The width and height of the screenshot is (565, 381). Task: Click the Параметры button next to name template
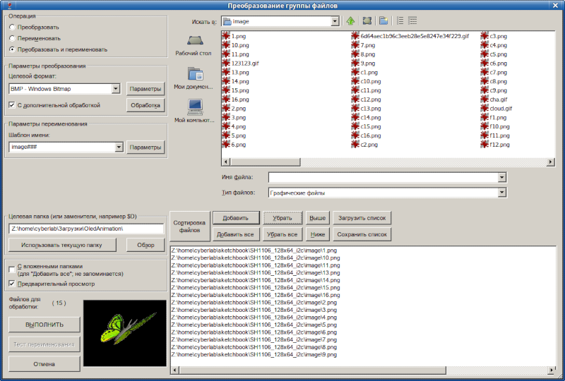click(x=145, y=147)
